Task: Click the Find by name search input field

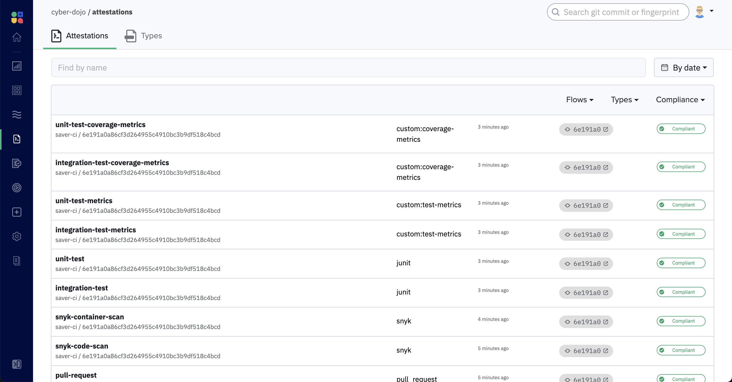Action: tap(348, 68)
